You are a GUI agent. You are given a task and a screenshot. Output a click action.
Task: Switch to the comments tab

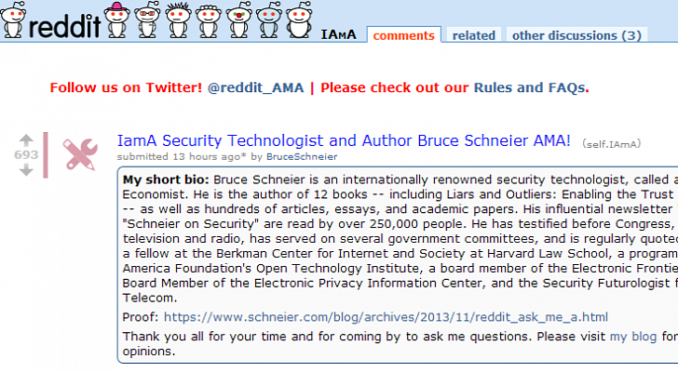pyautogui.click(x=403, y=35)
